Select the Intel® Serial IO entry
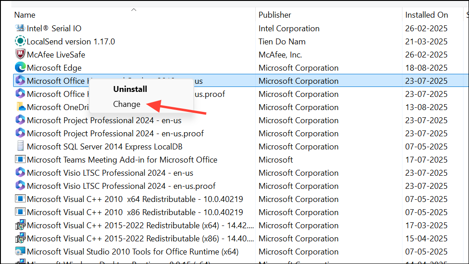 point(54,29)
